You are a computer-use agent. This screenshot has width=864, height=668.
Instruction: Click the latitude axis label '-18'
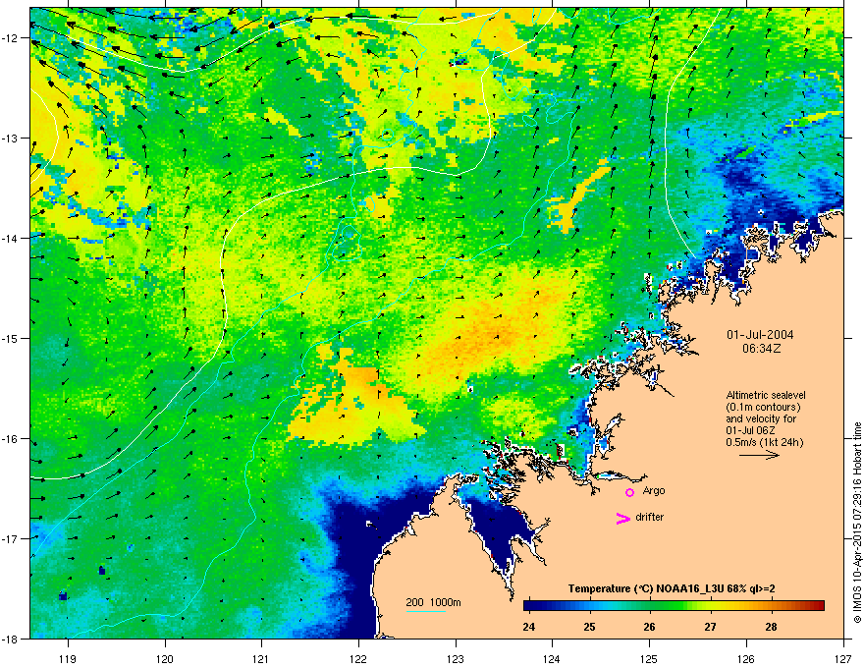[10, 640]
